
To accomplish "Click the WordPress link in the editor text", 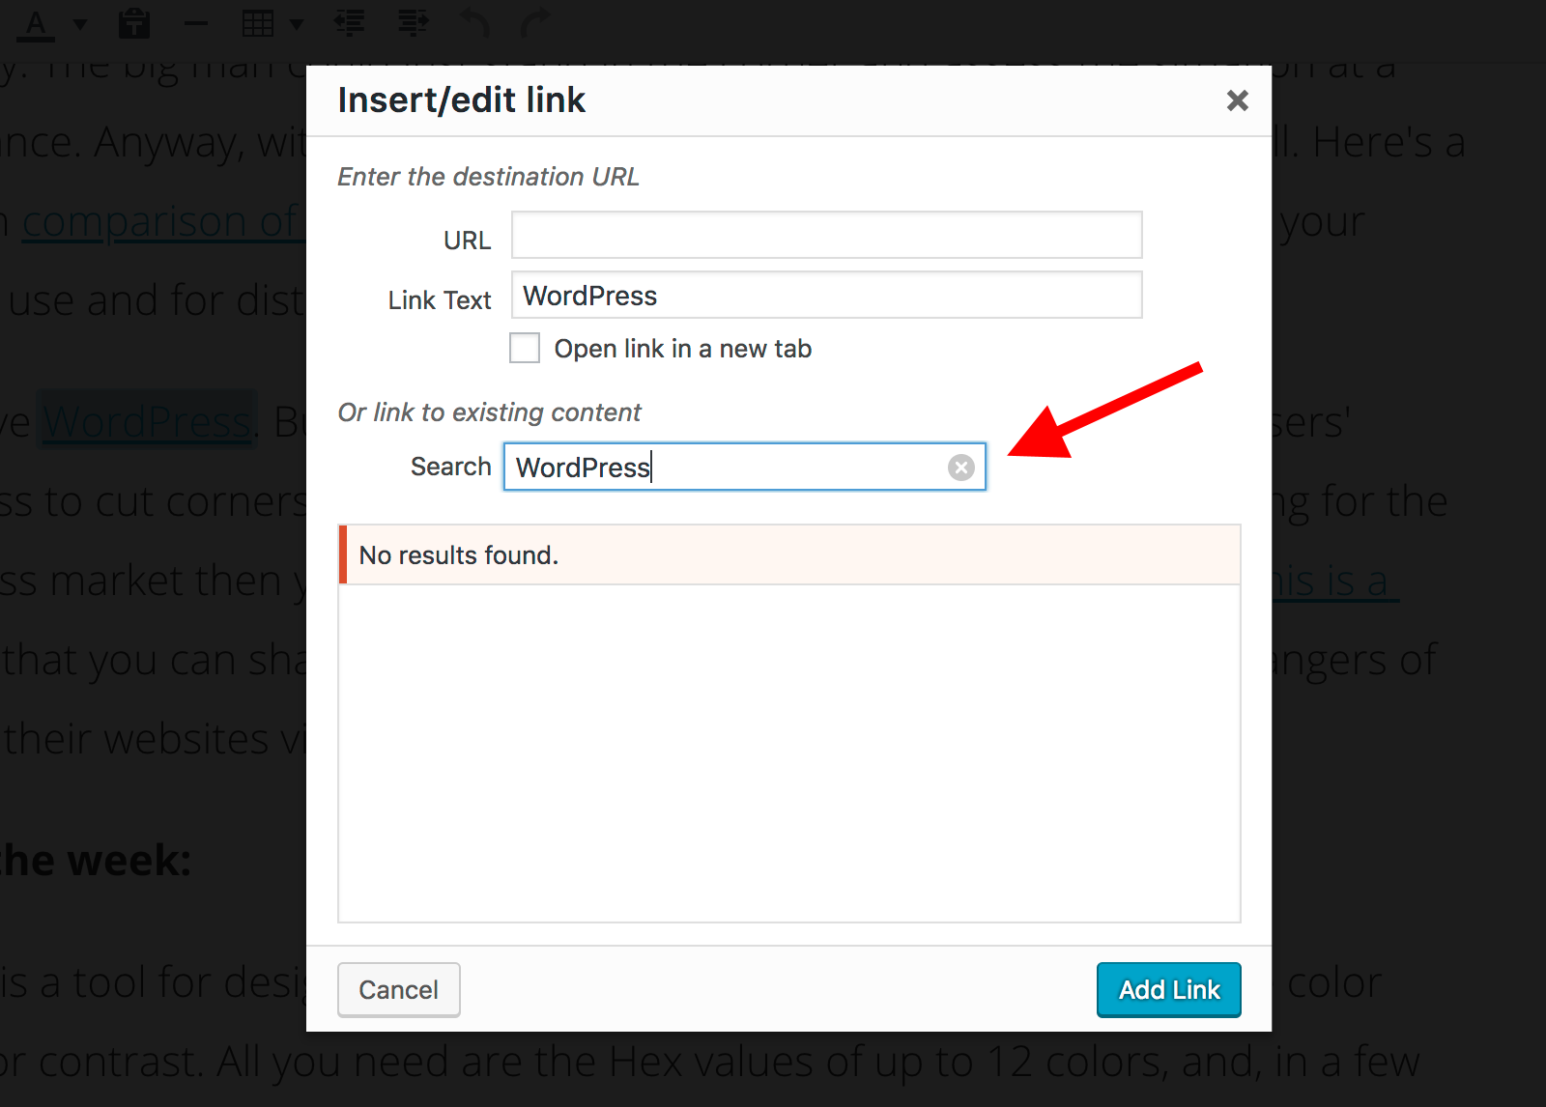I will pos(147,422).
